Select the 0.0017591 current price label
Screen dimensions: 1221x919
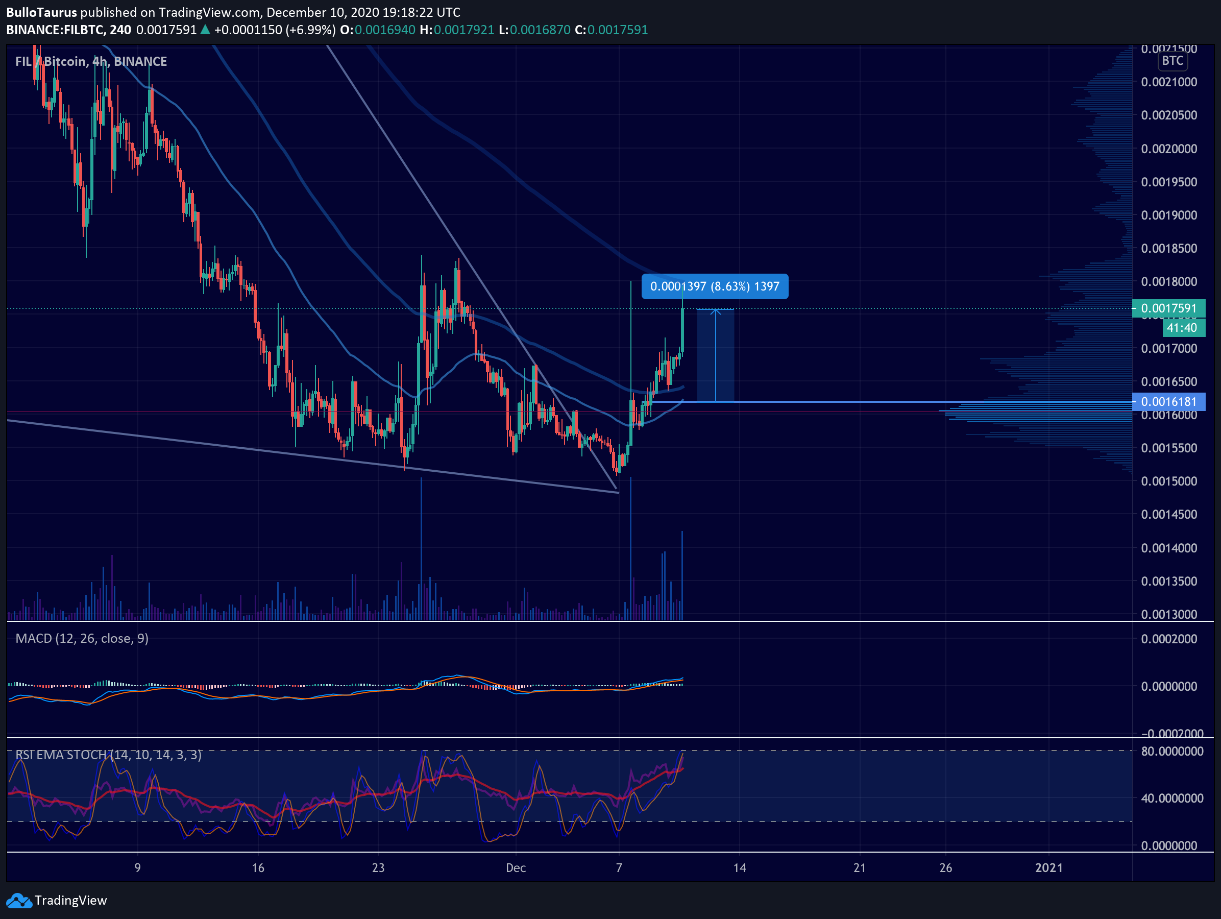1168,308
